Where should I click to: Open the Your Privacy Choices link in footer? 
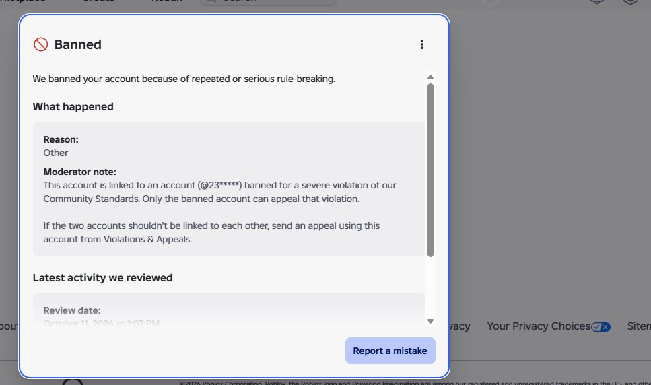click(539, 326)
